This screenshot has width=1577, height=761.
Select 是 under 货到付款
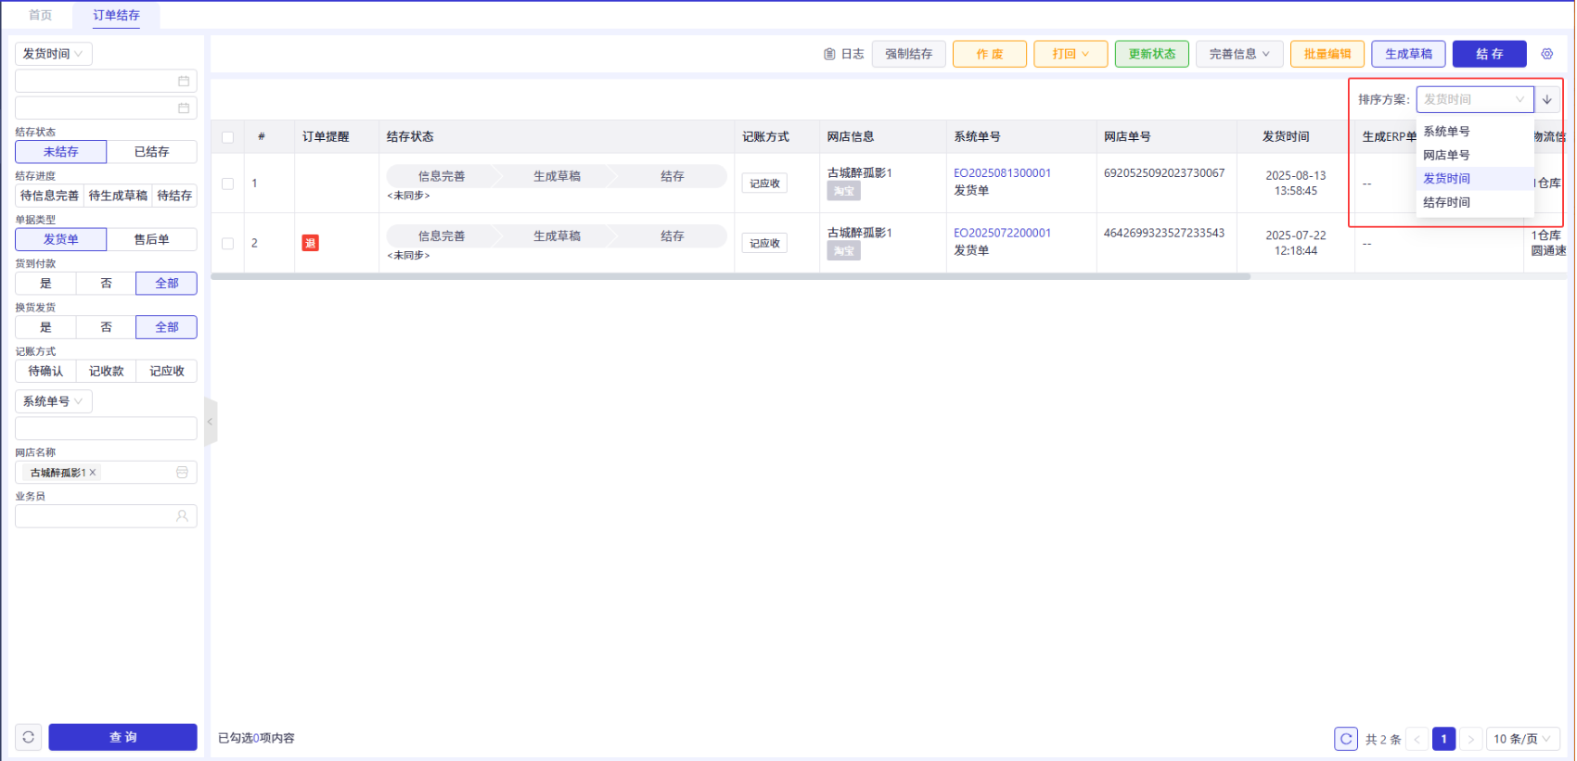pos(45,284)
